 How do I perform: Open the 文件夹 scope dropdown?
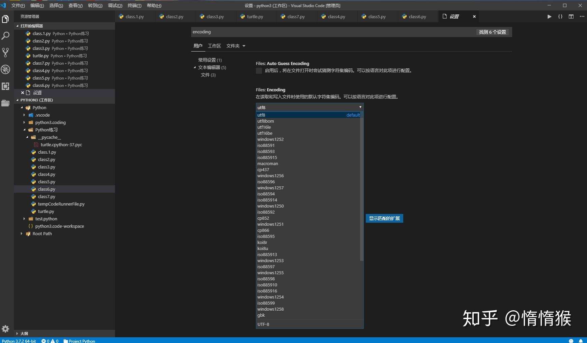point(236,46)
